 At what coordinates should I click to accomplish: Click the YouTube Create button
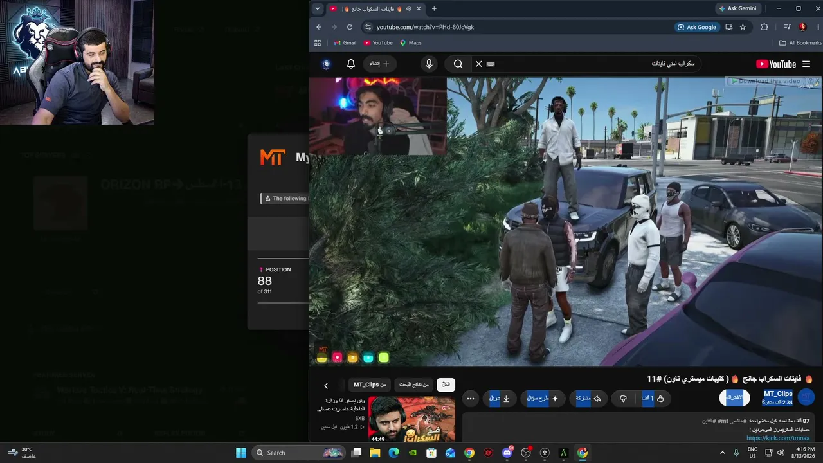click(380, 64)
